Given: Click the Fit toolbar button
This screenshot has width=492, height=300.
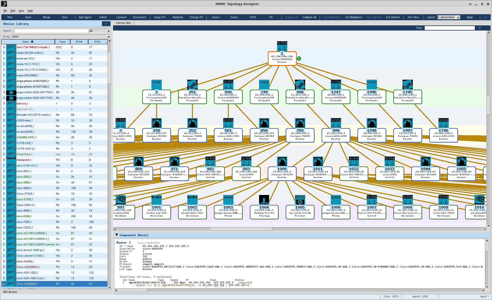Looking at the screenshot, I should 271,17.
